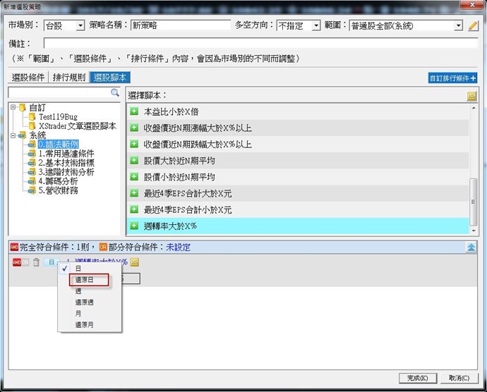Collapse the 自訂 tree node
Screen dimensions: 487x392
tap(13, 107)
